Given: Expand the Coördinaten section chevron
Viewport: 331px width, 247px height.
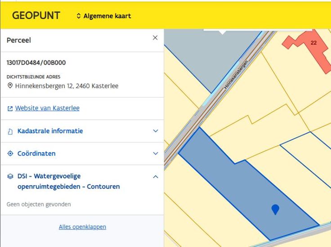Looking at the screenshot, I should [156, 153].
